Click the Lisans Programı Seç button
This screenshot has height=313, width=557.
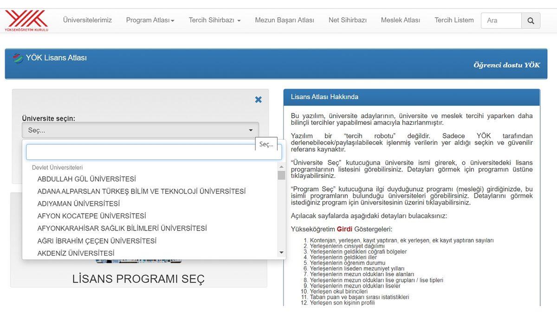pos(138,279)
